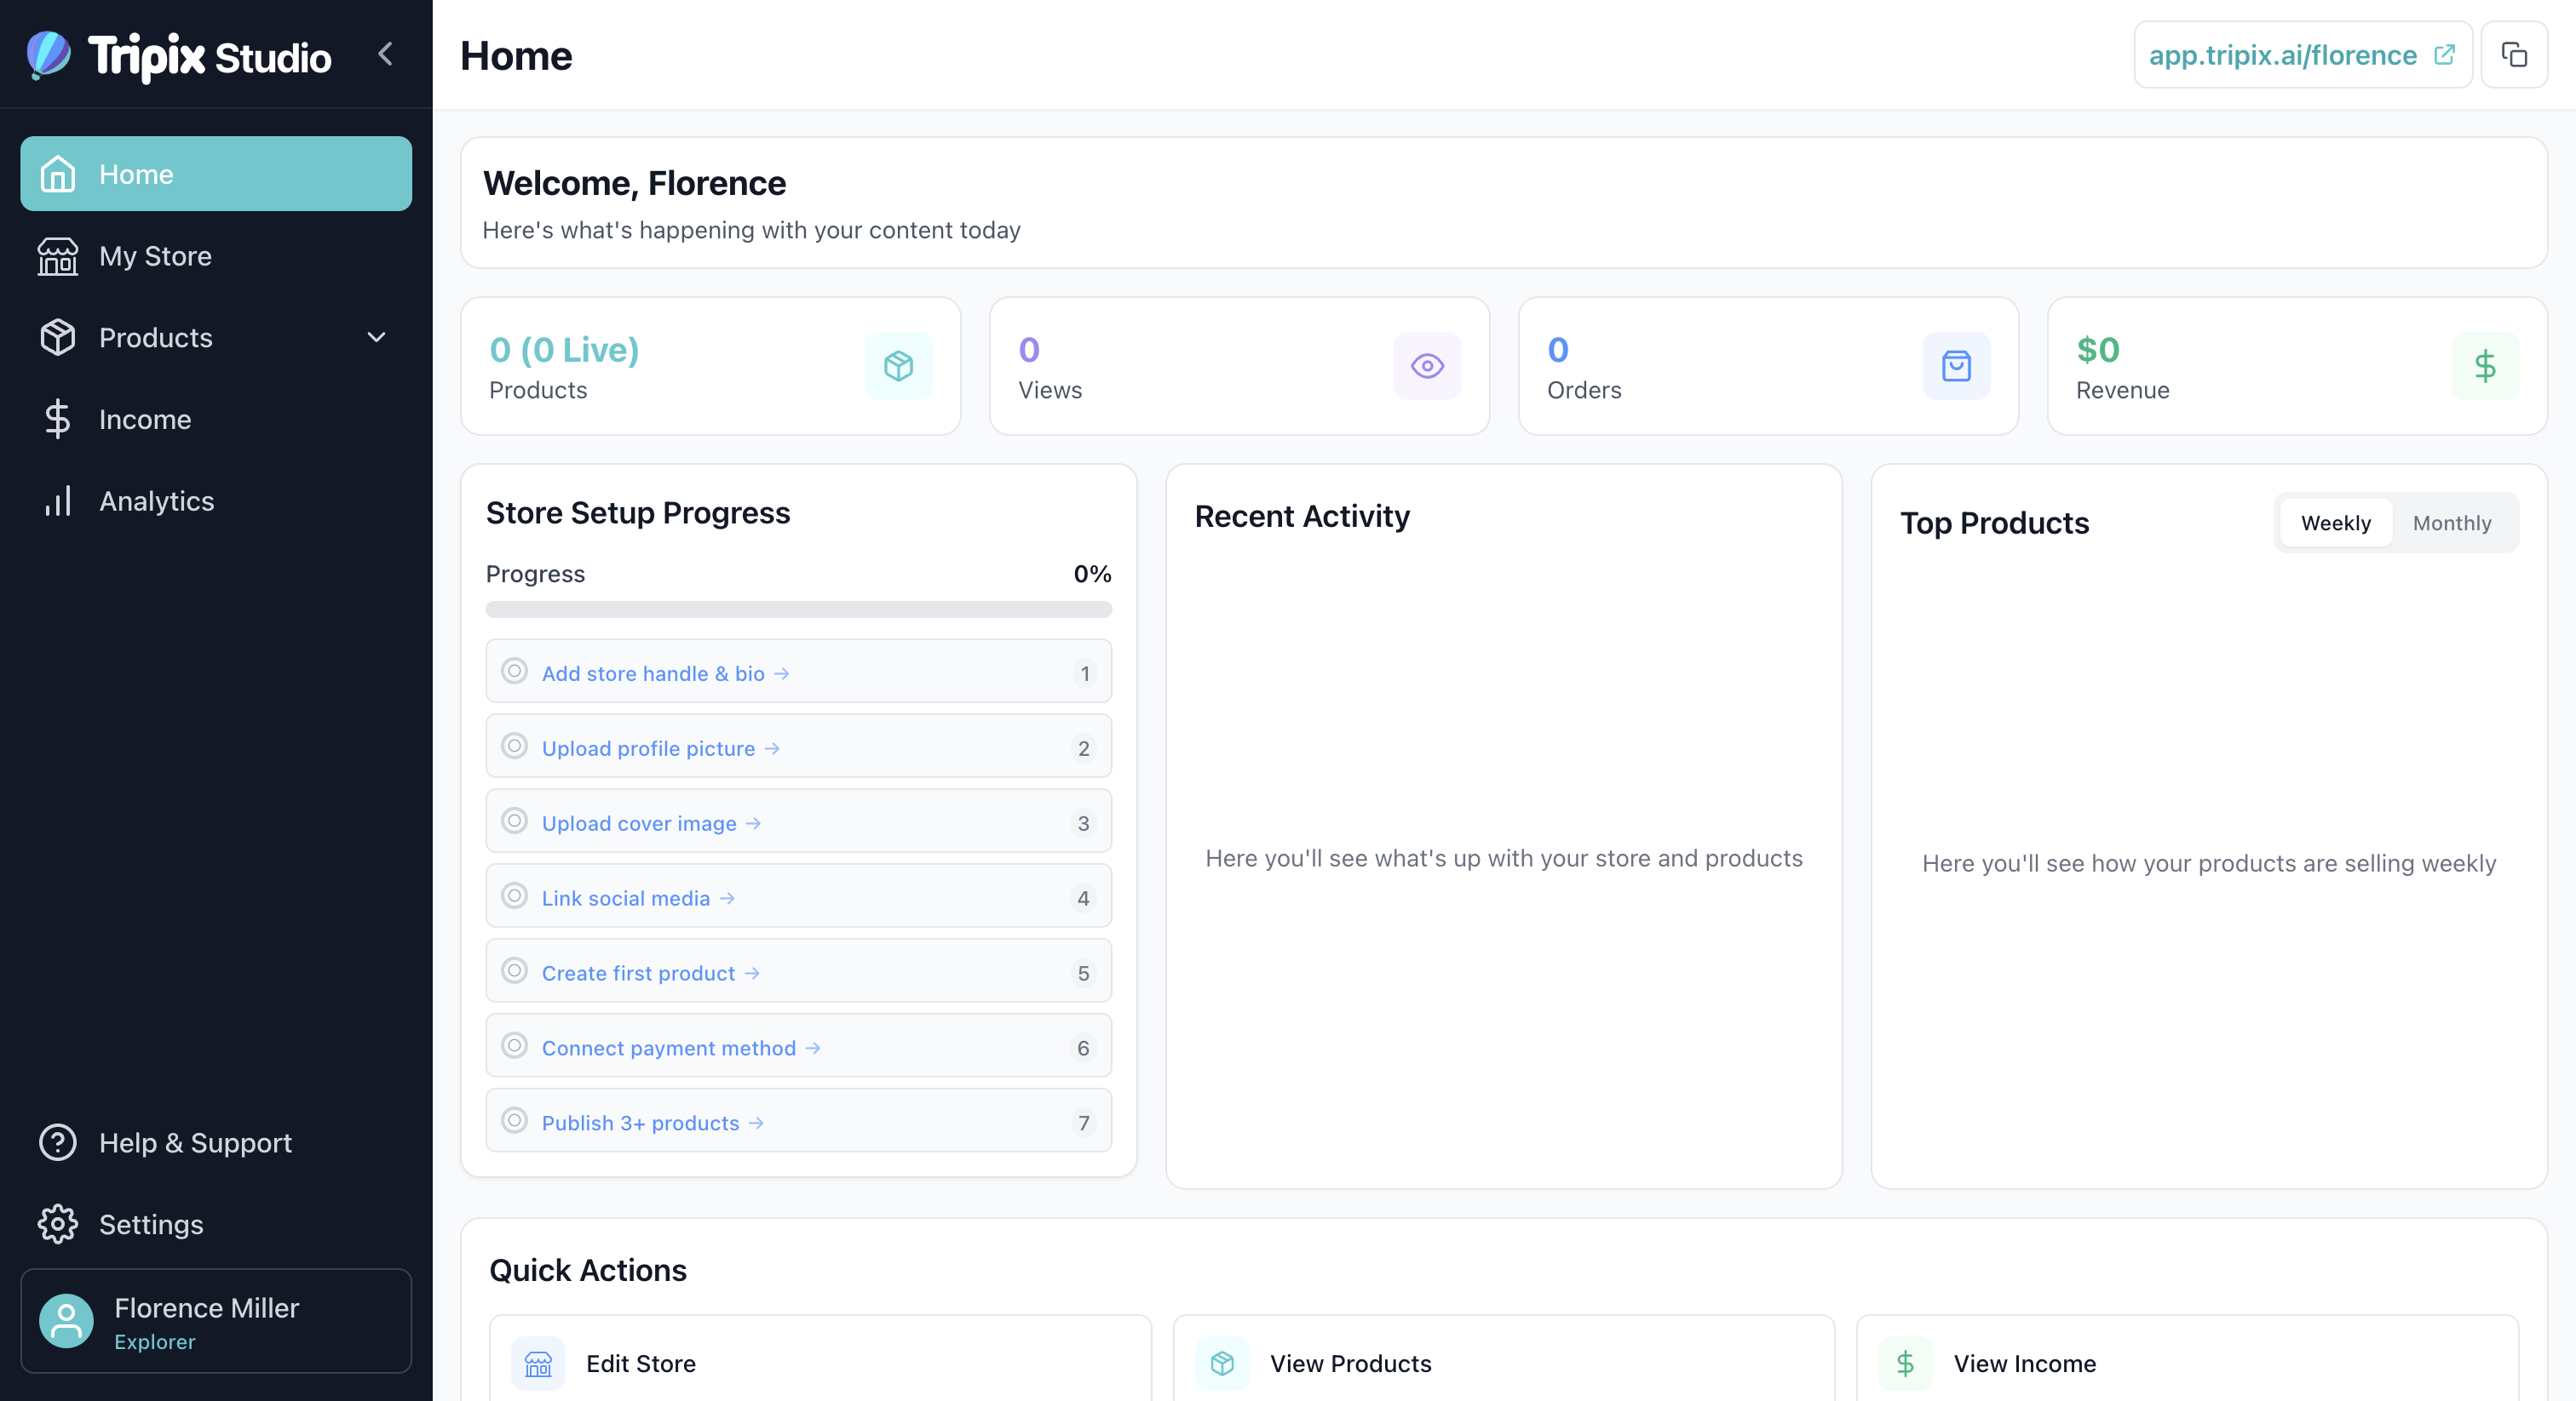Open the Orders stat card
The image size is (2576, 1401).
(x=1769, y=367)
